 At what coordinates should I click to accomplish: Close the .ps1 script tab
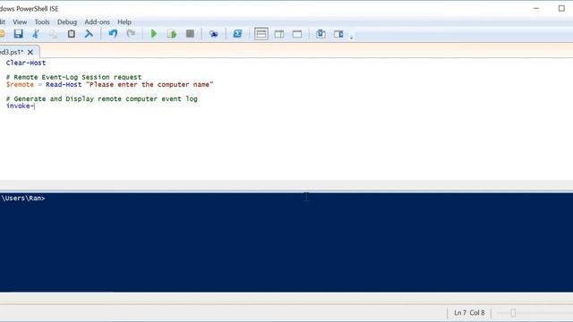click(x=30, y=52)
